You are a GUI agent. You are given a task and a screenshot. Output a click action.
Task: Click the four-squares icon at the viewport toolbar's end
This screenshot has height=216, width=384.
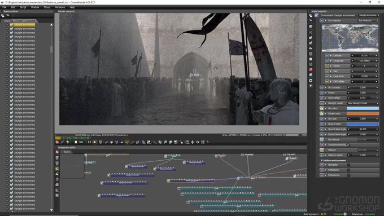pyautogui.click(x=203, y=142)
